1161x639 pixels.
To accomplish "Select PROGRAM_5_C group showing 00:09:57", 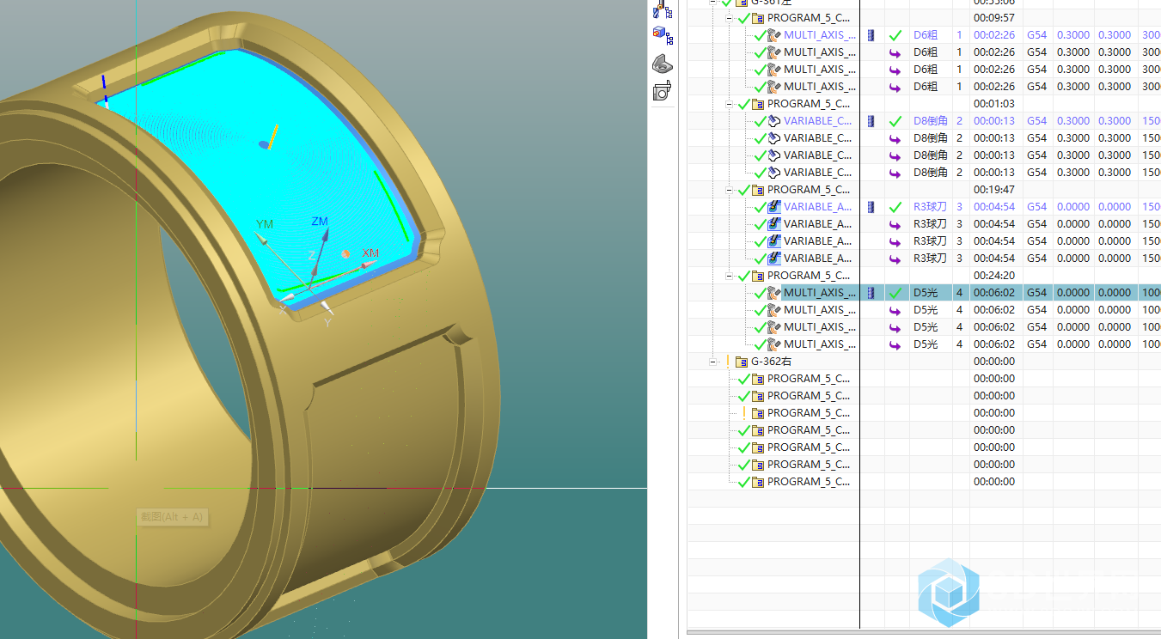I will (x=809, y=18).
